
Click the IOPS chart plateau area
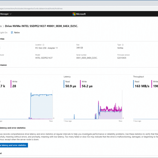42,107
